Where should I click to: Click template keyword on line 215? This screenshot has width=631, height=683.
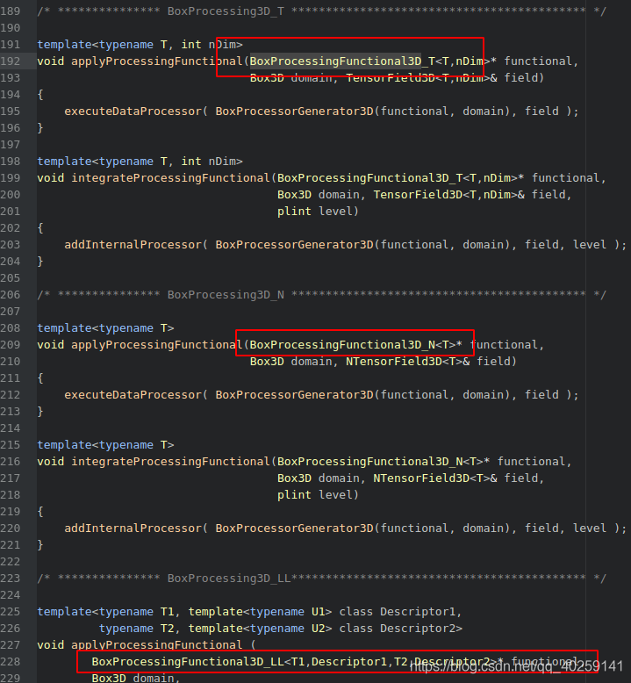point(64,445)
